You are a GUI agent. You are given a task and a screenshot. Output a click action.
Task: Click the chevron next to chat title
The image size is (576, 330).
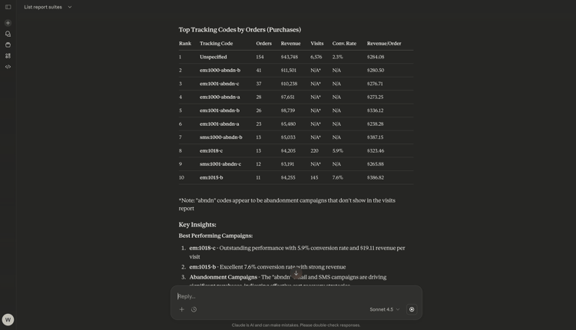pyautogui.click(x=70, y=7)
